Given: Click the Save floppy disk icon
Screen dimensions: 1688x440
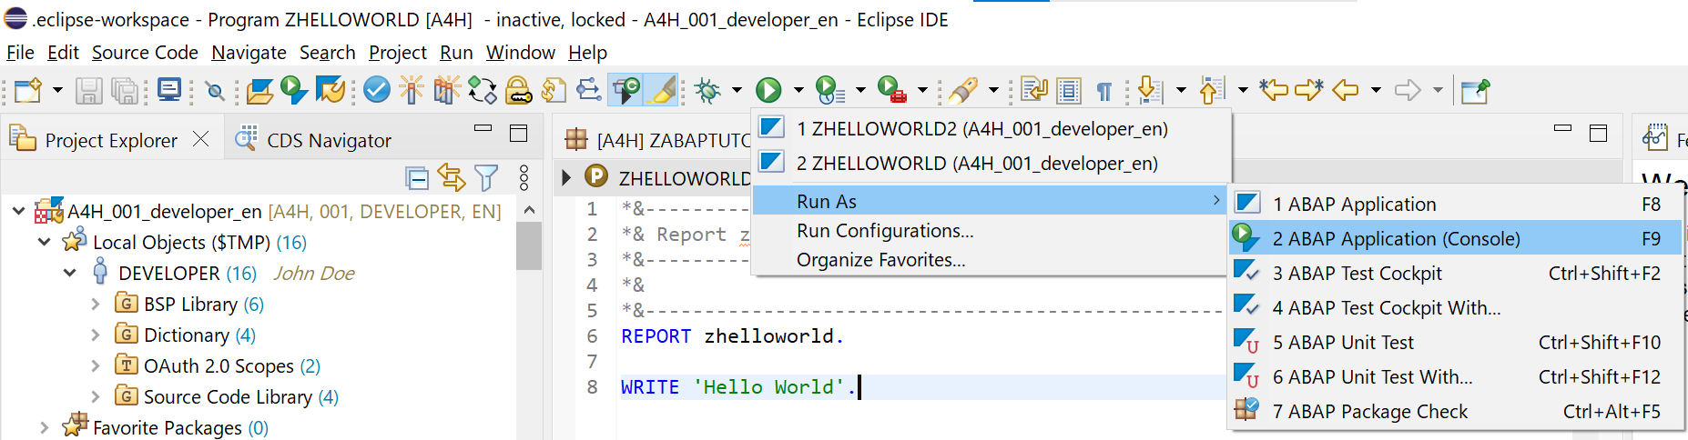Looking at the screenshot, I should [x=88, y=90].
